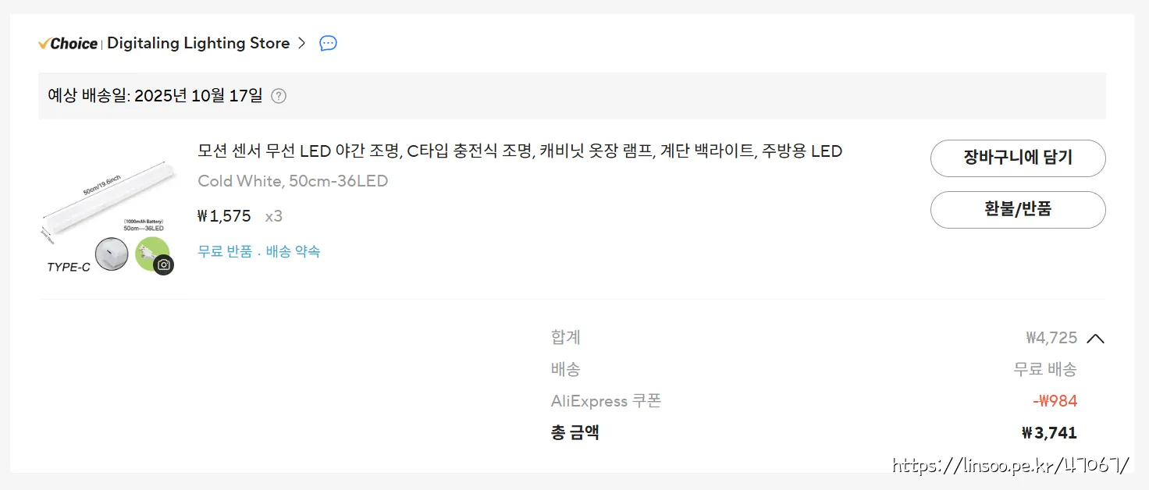This screenshot has height=490, width=1149.
Task: Click the 예상 배송일 2025년 10월 17일 text
Action: tap(155, 96)
